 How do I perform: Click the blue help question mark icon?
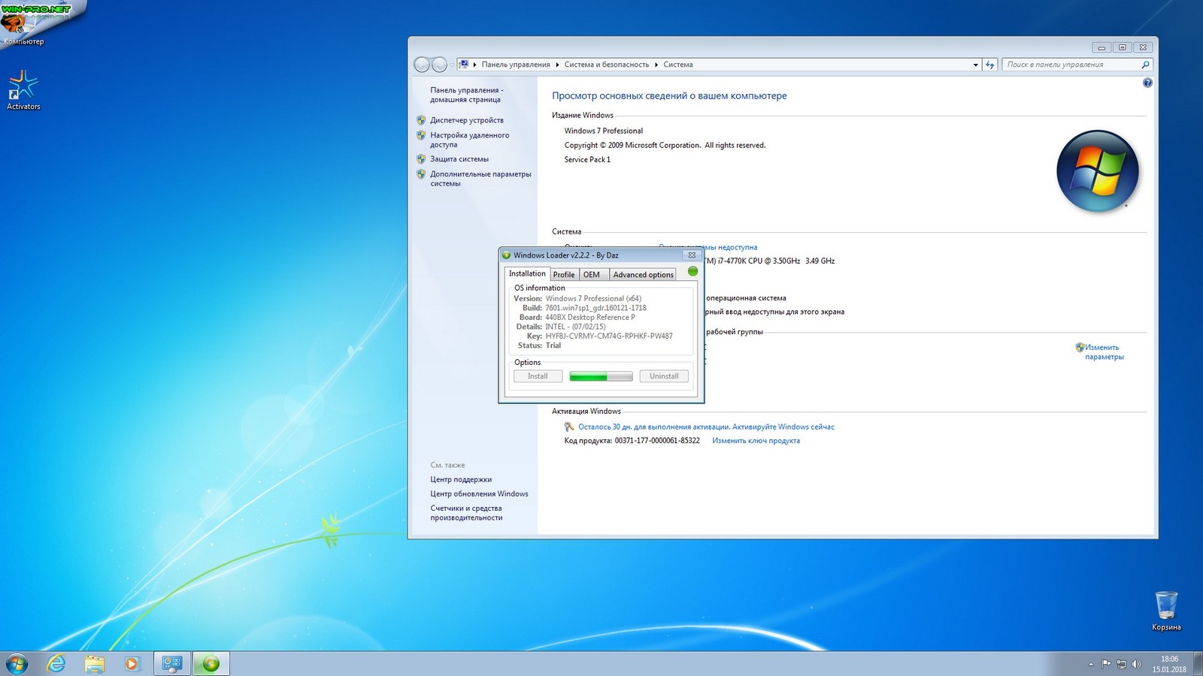tap(1147, 83)
